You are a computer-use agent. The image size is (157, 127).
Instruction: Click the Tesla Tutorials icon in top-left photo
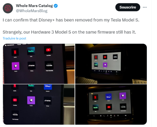pos(49,65)
